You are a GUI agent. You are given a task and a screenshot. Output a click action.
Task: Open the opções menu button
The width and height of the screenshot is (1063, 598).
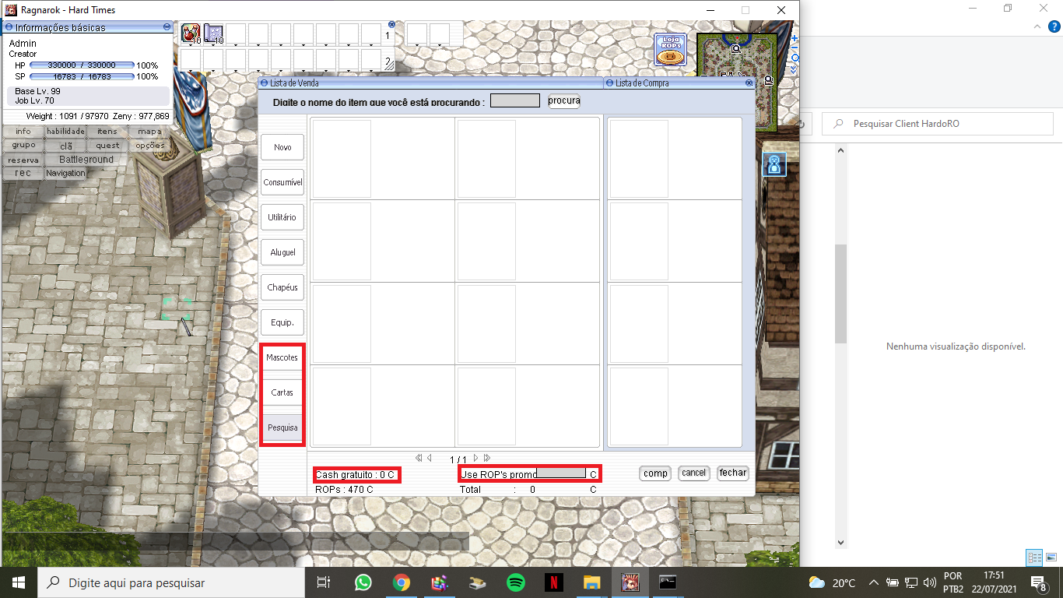(x=149, y=146)
